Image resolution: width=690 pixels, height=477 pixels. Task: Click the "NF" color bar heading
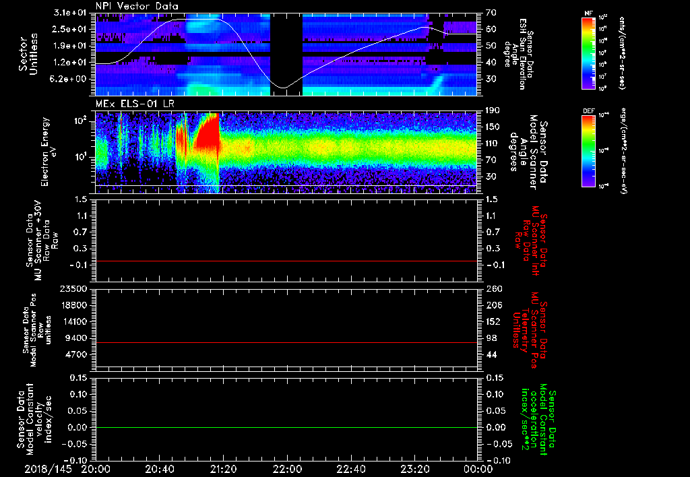(x=589, y=13)
